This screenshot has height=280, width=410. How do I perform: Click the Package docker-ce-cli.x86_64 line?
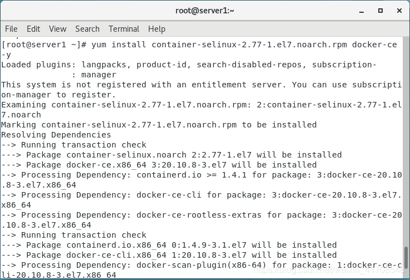click(169, 255)
